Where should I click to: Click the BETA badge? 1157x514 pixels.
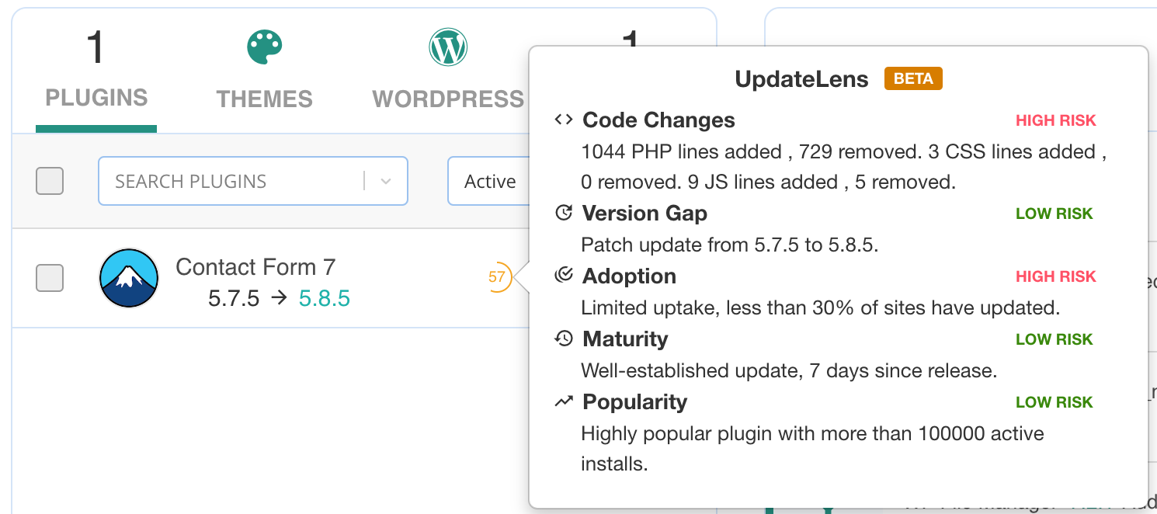tap(913, 78)
